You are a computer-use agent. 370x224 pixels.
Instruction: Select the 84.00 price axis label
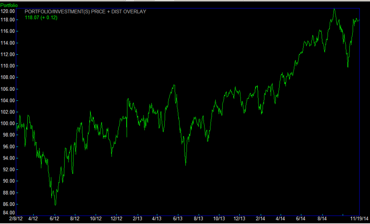pyautogui.click(x=9, y=213)
